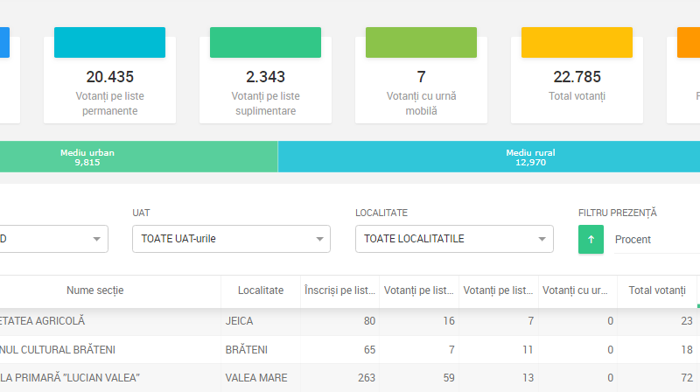This screenshot has width=700, height=392.
Task: Click the light green mobile urn card swatch
Action: (x=421, y=43)
